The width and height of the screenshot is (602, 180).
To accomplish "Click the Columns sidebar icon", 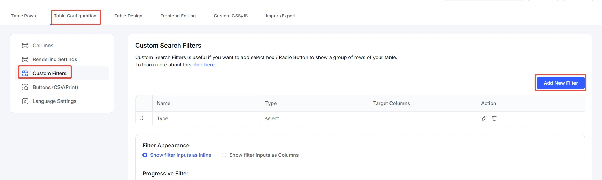I will click(x=25, y=46).
